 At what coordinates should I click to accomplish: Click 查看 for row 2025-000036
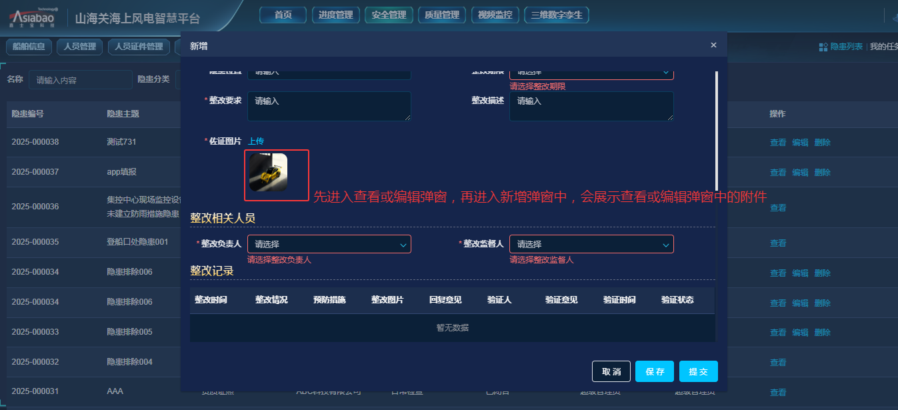coord(778,207)
